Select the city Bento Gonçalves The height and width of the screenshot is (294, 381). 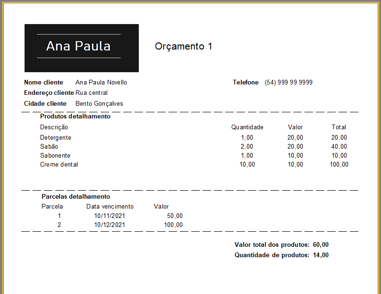tap(99, 104)
